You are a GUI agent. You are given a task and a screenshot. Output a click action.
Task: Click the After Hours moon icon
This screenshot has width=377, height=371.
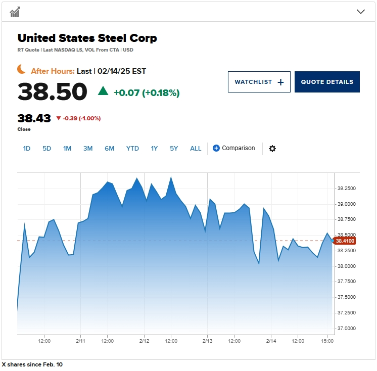(22, 69)
